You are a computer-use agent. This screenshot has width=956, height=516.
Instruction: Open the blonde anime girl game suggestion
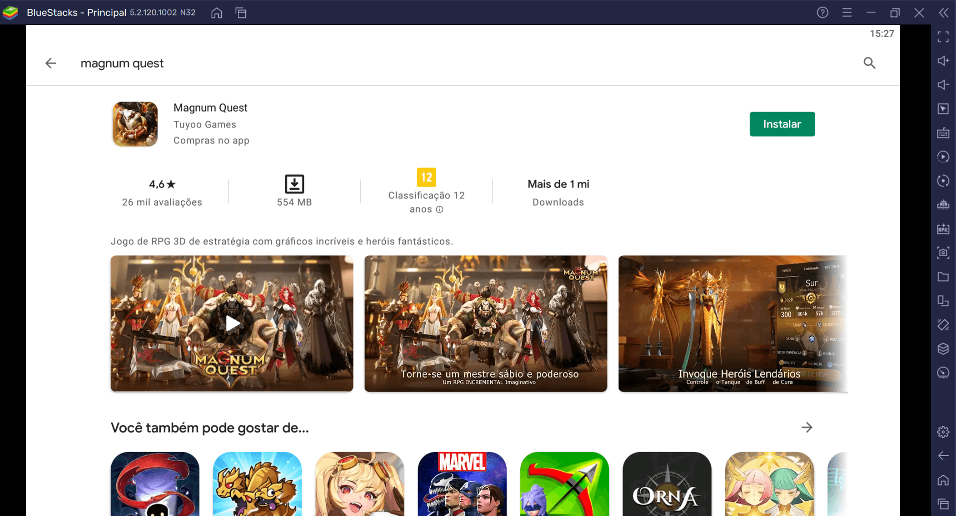(360, 484)
